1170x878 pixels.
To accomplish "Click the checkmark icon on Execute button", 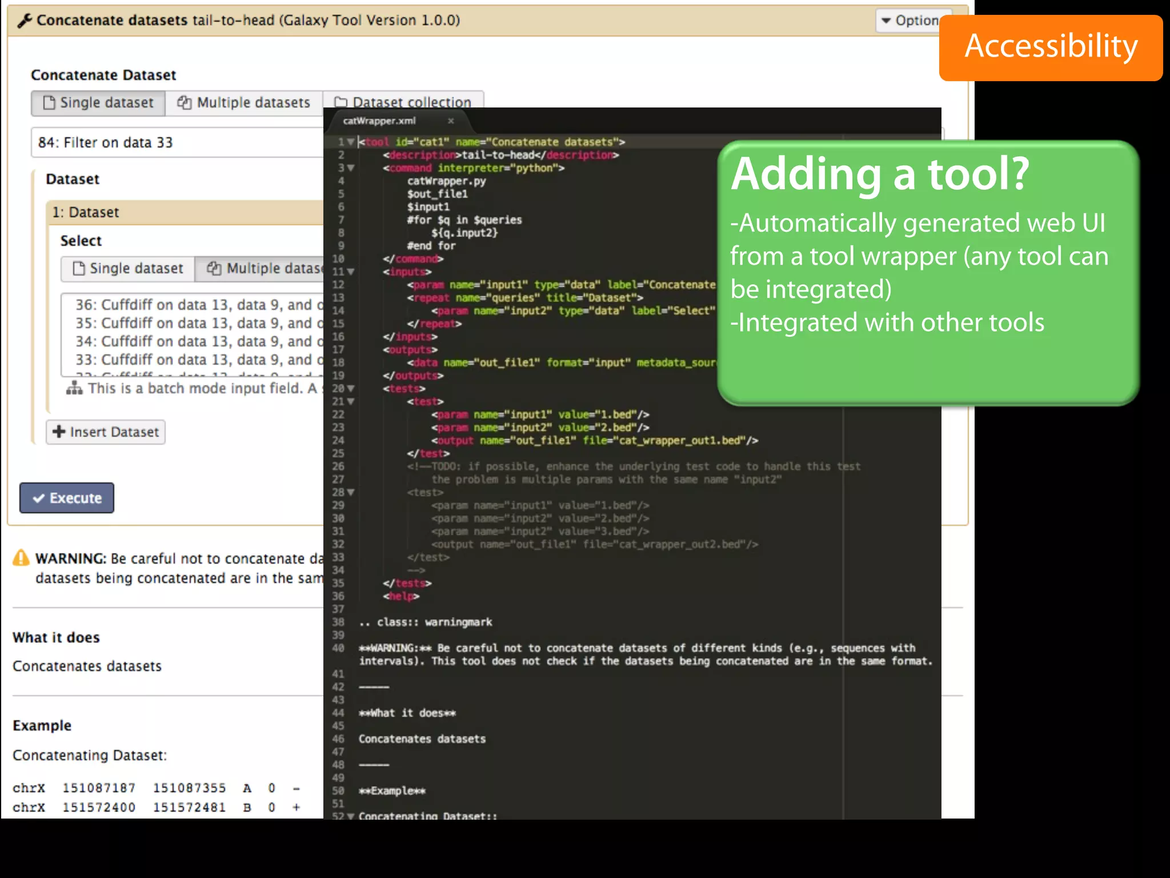I will click(x=39, y=498).
